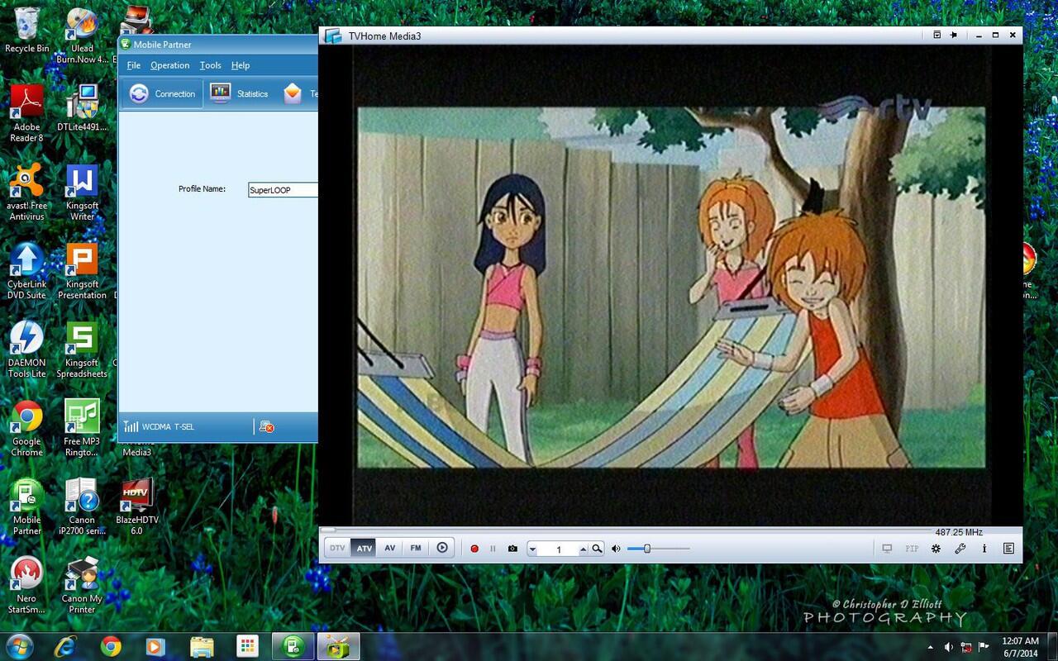Image resolution: width=1058 pixels, height=661 pixels.
Task: Open Adobe Reader 8 desktop icon
Action: coord(26,113)
